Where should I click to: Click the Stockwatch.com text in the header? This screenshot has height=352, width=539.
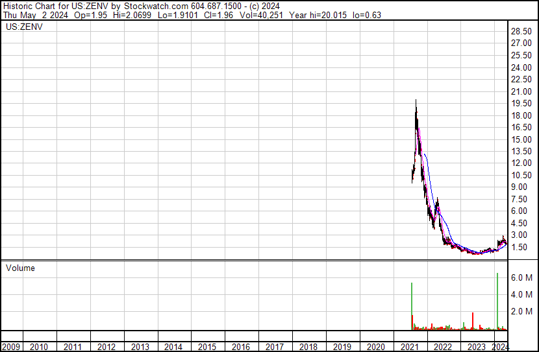point(152,6)
